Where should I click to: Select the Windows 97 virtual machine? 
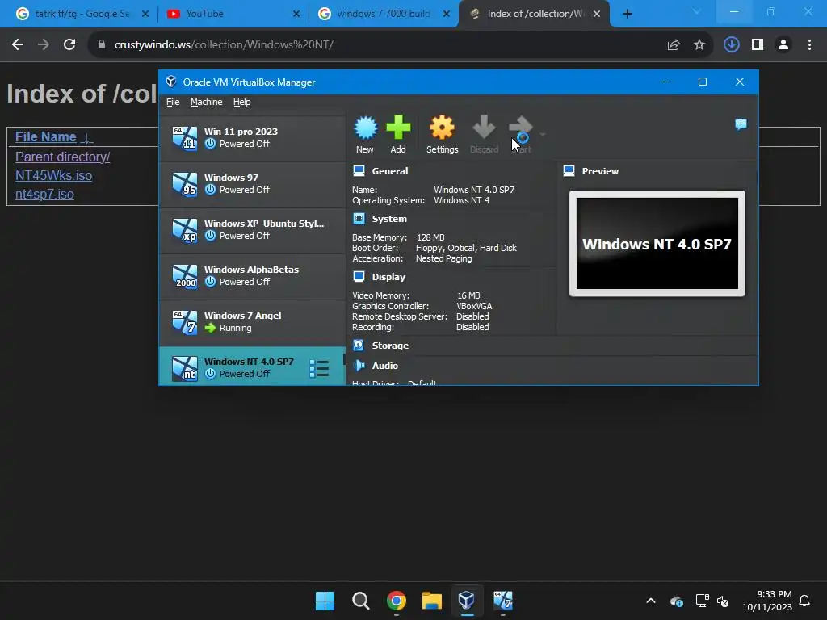(252, 183)
